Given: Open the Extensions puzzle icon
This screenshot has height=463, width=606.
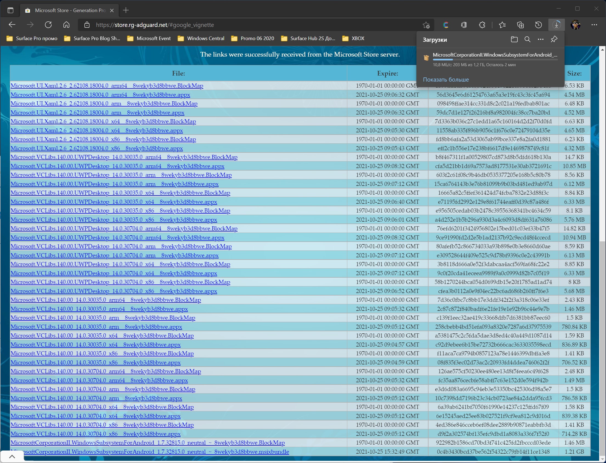Looking at the screenshot, I should [x=482, y=25].
